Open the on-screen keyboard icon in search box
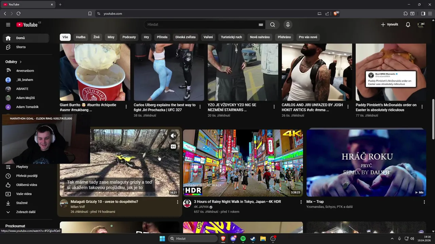Image resolution: width=435 pixels, height=244 pixels. [261, 25]
